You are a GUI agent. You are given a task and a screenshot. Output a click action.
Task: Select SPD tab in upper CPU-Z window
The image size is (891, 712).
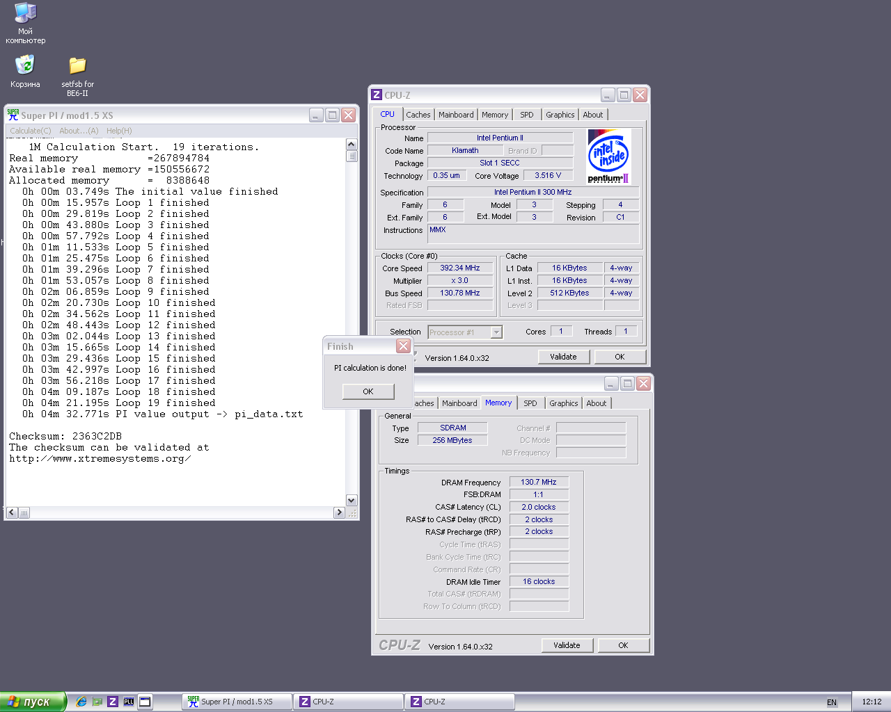pos(527,115)
